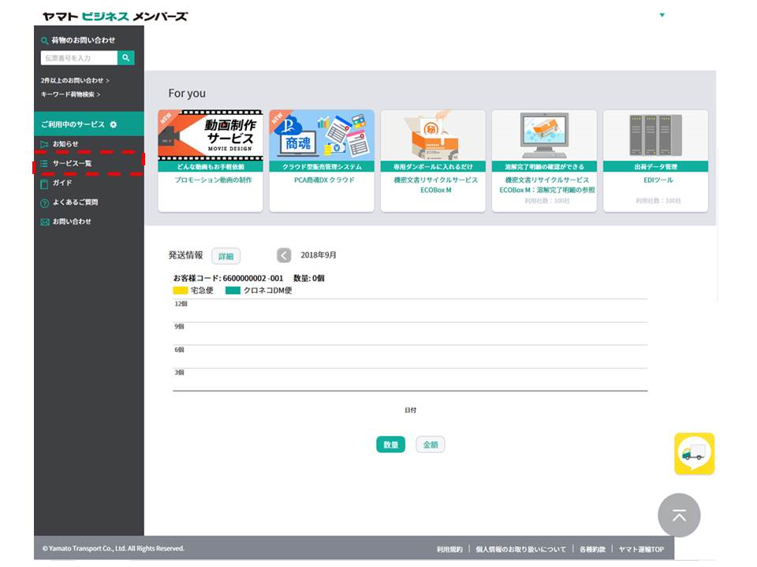Open the 利用規約 footer link
Viewport: 757px width, 567px height.
(x=449, y=549)
